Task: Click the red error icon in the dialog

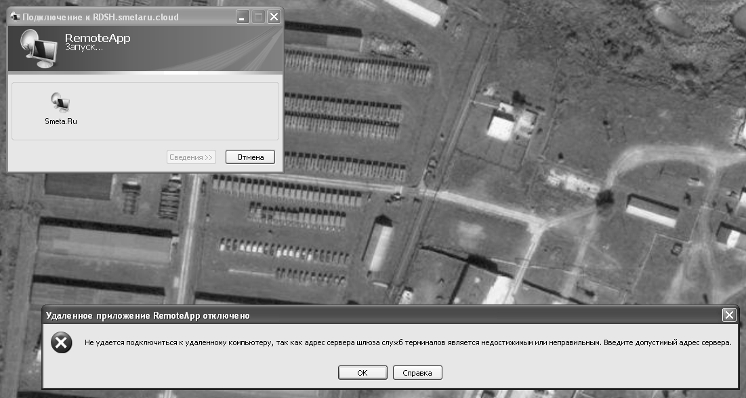Action: (x=62, y=343)
